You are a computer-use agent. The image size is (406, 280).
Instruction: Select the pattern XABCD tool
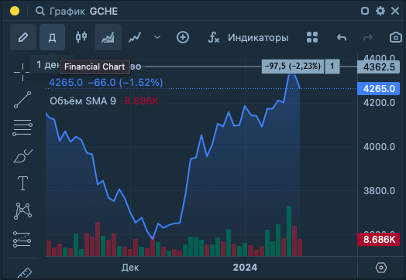[22, 211]
